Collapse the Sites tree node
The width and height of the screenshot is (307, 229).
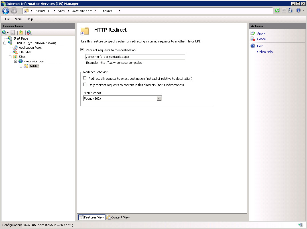(x=10, y=57)
